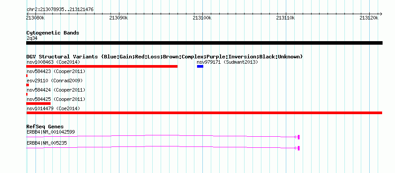395x173 pixels.
Task: Click the nsv584423 tiny red variant mark
Action: [x=27, y=76]
